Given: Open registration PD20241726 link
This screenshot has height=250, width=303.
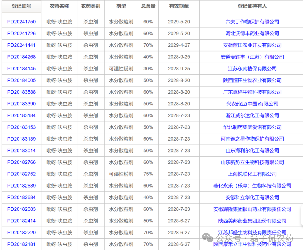Looking at the screenshot, I should tap(21, 34).
